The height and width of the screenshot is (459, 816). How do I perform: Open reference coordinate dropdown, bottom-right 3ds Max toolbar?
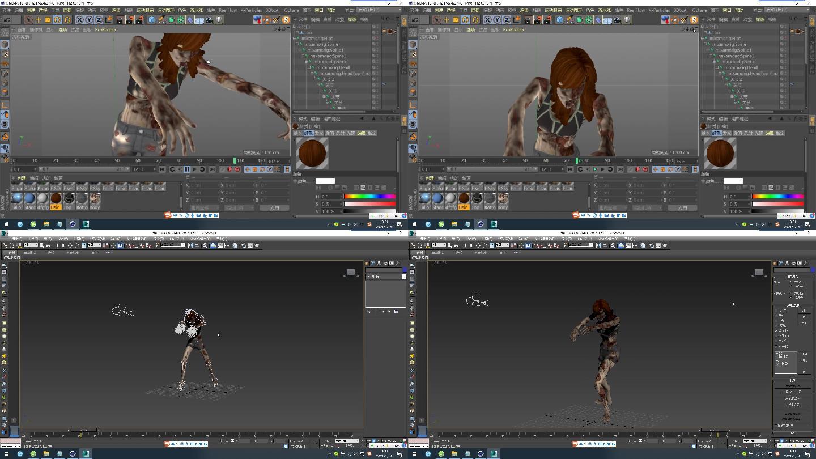pyautogui.click(x=502, y=245)
